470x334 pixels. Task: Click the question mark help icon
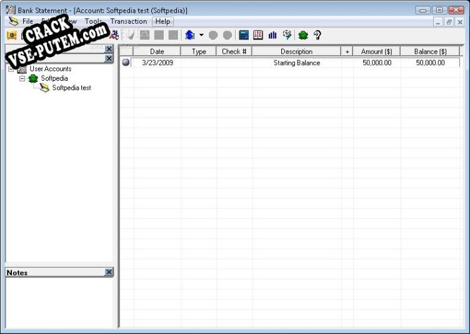click(x=317, y=35)
